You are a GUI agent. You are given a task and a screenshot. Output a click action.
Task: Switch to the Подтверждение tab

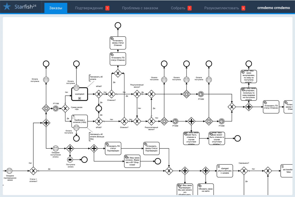(92, 8)
